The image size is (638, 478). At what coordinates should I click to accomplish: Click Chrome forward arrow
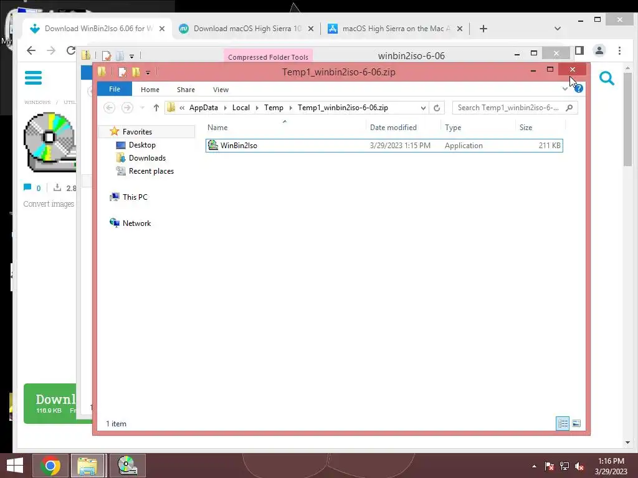pos(51,50)
